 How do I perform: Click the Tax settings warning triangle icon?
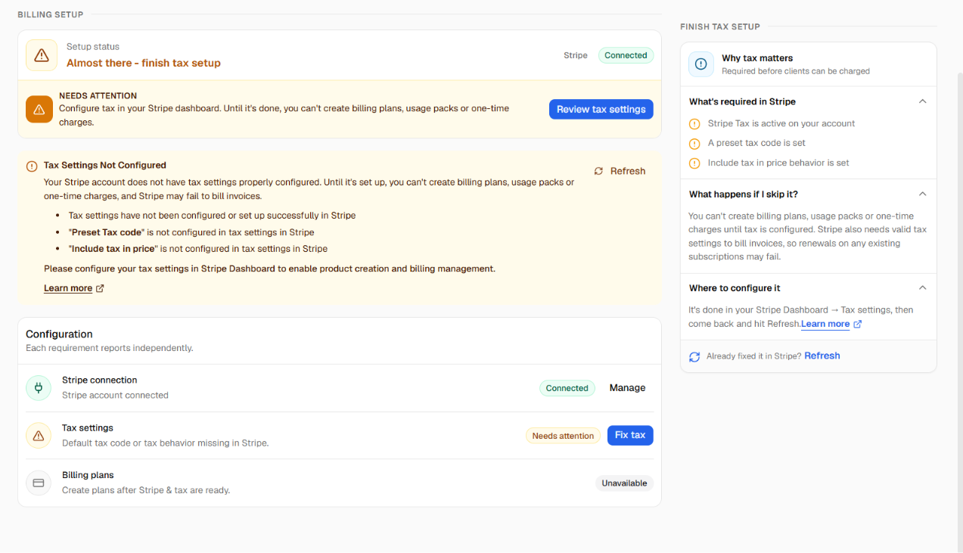tap(39, 436)
